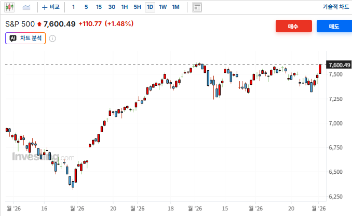Select the 1M interval
352x216 pixels.
176,7
